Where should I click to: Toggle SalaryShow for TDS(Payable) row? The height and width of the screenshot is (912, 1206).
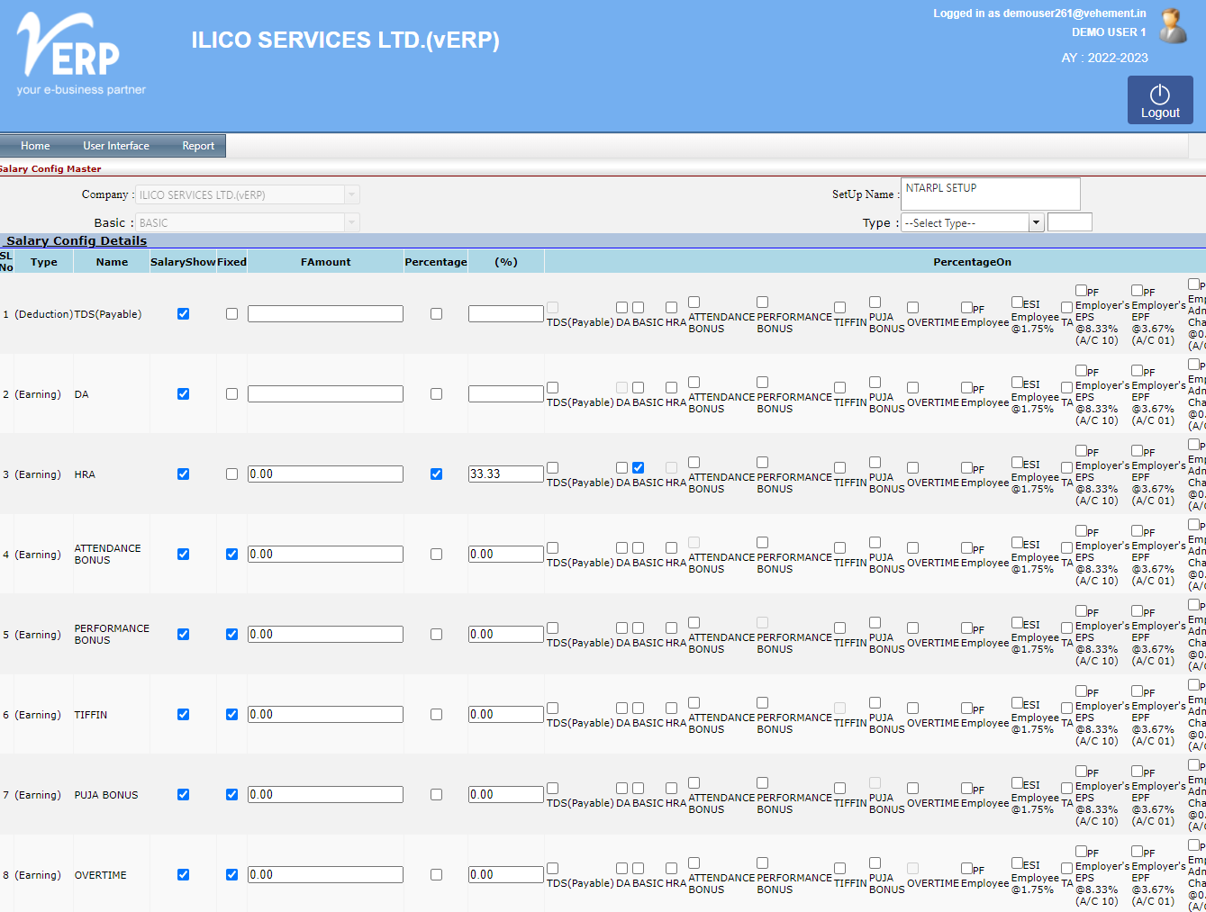[183, 314]
